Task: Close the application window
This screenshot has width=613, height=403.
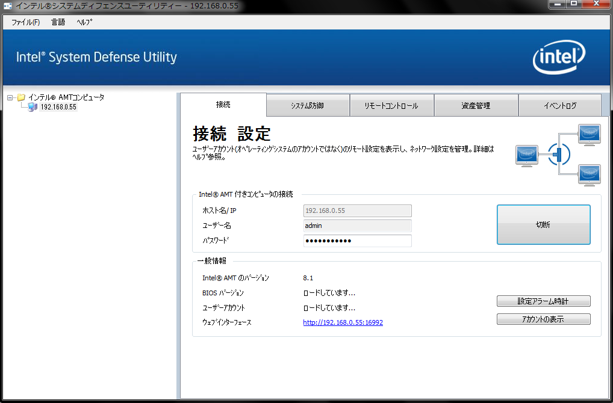Action: tap(596, 4)
